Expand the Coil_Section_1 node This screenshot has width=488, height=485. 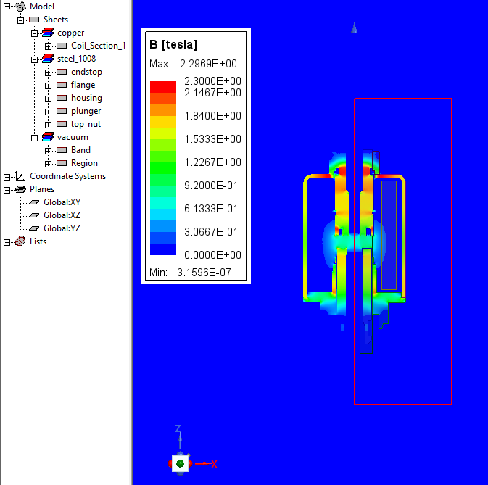(49, 46)
